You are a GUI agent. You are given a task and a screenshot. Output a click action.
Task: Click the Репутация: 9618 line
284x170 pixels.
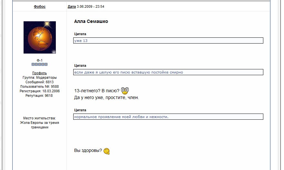[x=39, y=95]
